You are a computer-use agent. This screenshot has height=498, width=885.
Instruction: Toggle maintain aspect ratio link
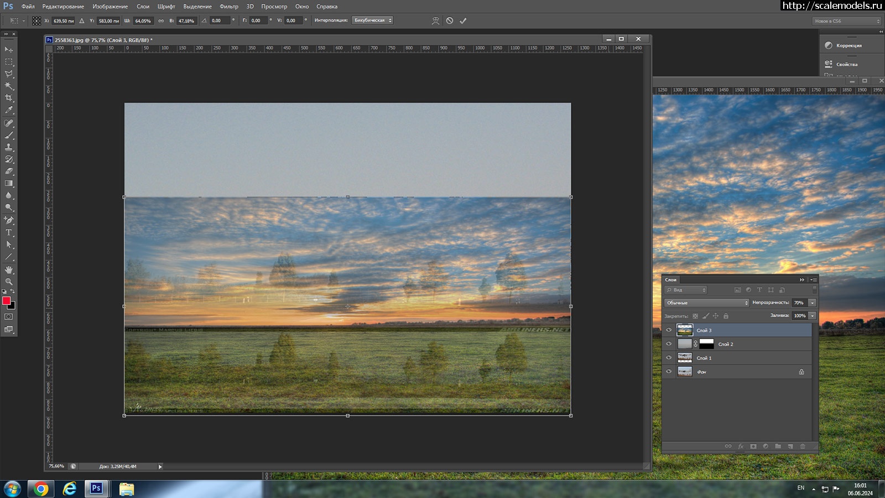[x=161, y=20]
